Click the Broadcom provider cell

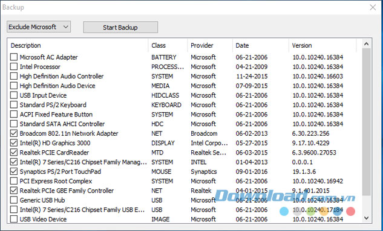point(204,133)
